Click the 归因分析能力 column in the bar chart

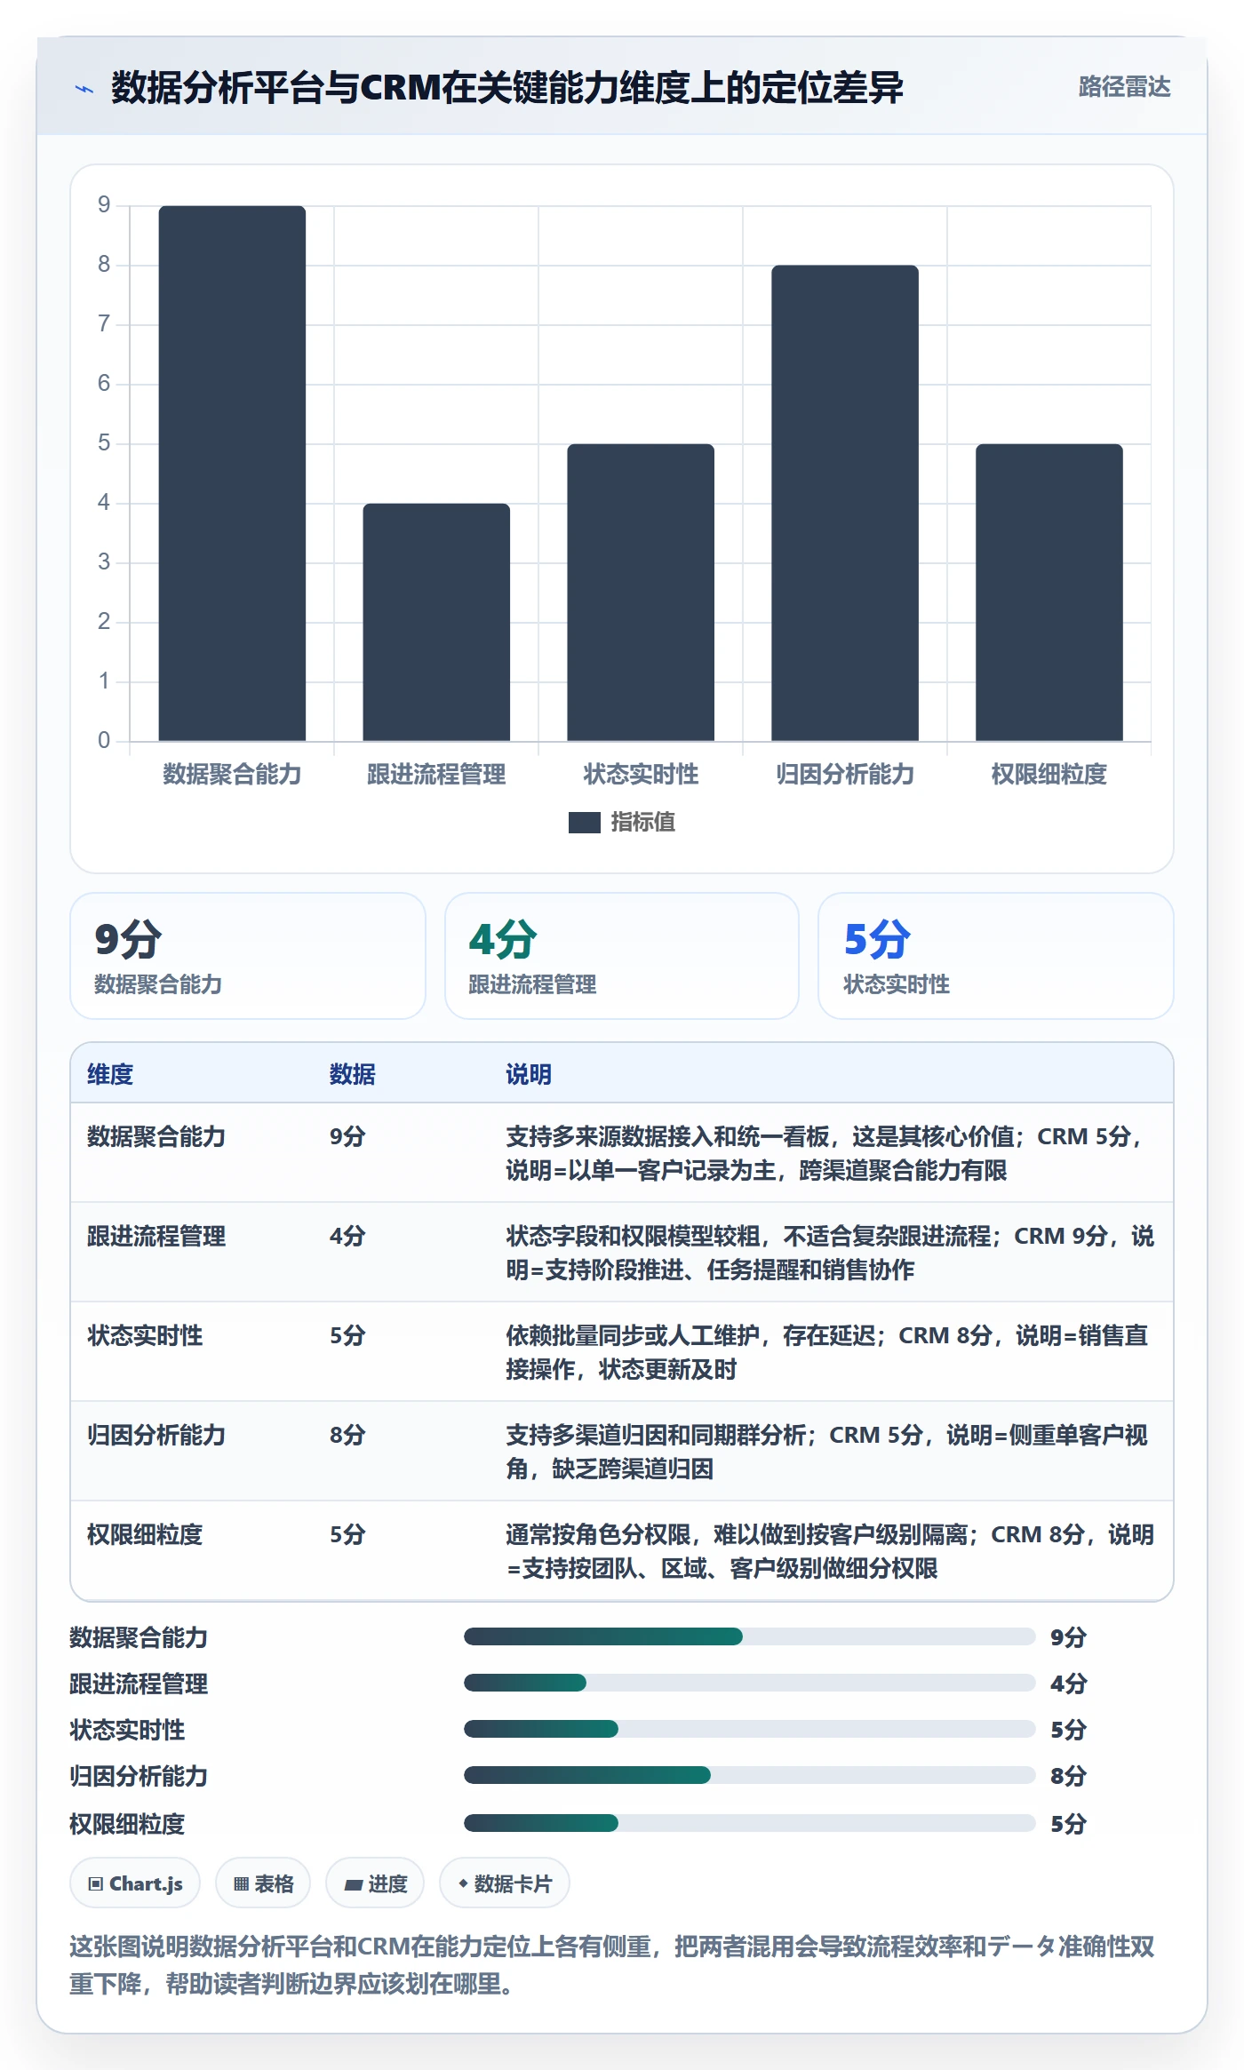[845, 503]
